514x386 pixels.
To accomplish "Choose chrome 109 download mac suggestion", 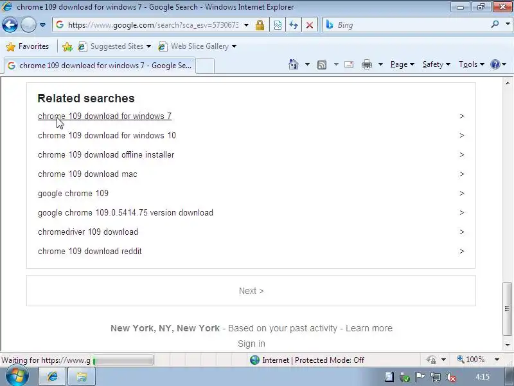I will (x=87, y=174).
